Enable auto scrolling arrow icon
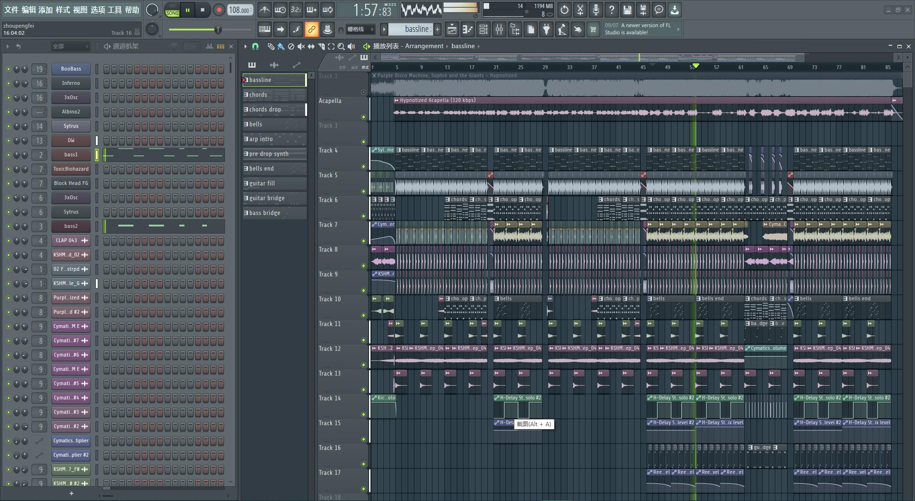Image resolution: width=915 pixels, height=501 pixels. [280, 30]
